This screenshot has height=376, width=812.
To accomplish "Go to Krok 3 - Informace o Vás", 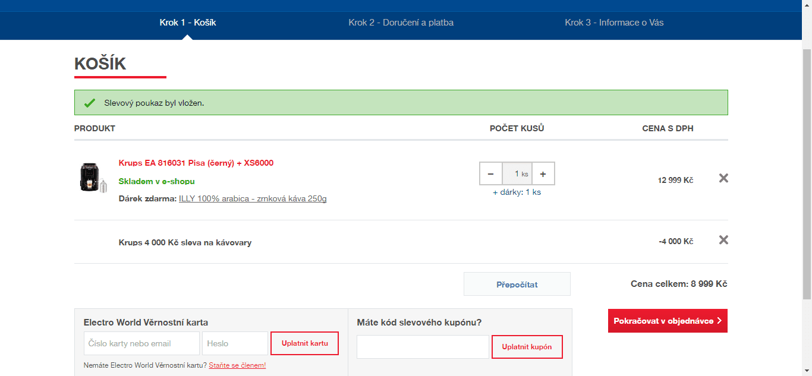I will click(x=614, y=23).
